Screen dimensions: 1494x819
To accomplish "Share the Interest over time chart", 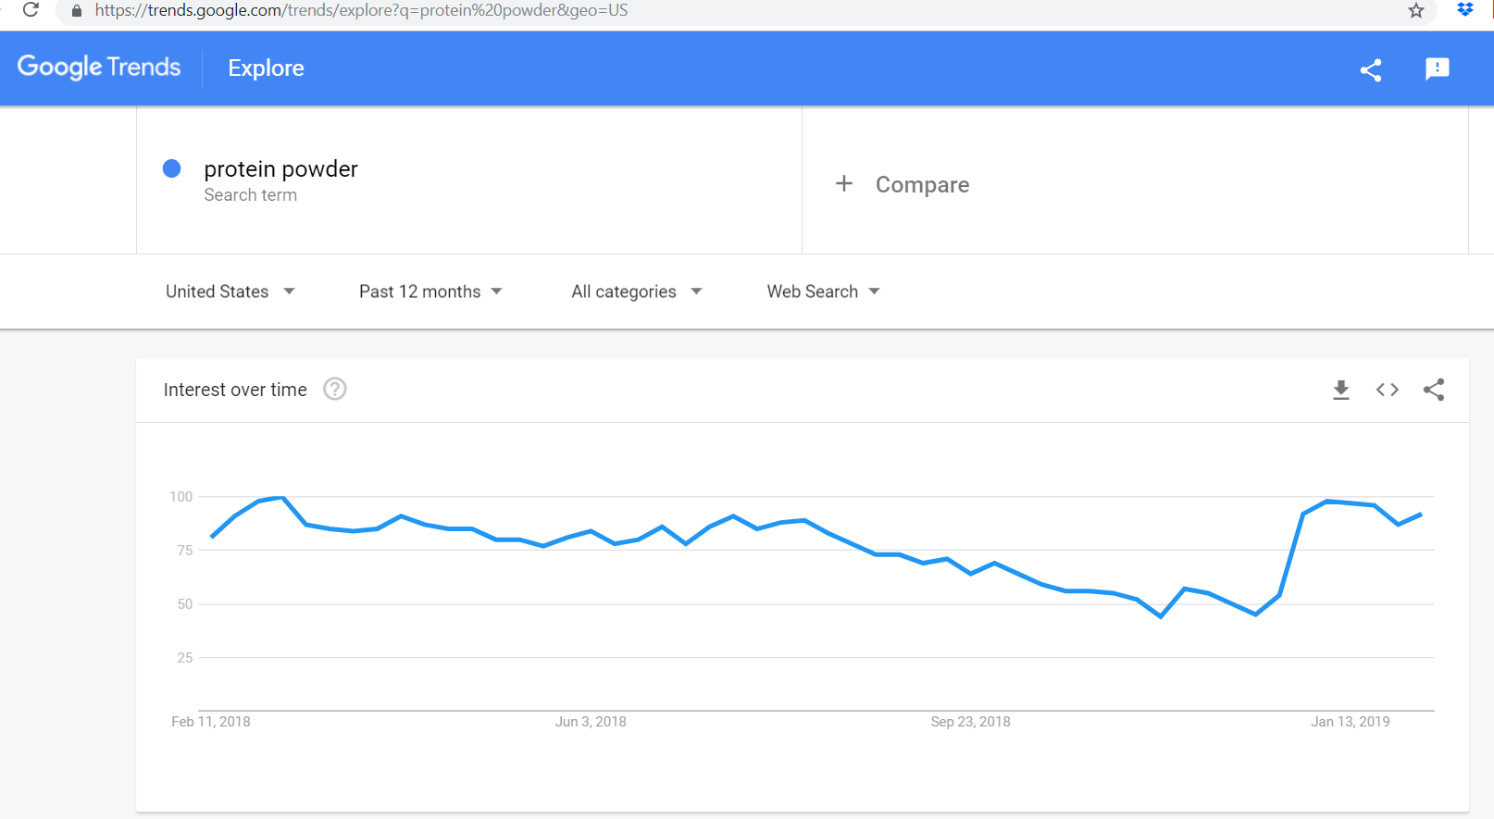I will pyautogui.click(x=1434, y=390).
